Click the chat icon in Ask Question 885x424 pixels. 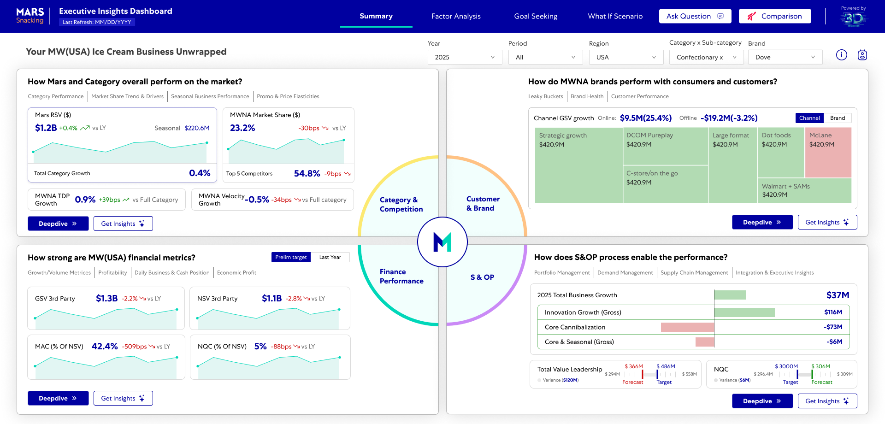(x=720, y=16)
